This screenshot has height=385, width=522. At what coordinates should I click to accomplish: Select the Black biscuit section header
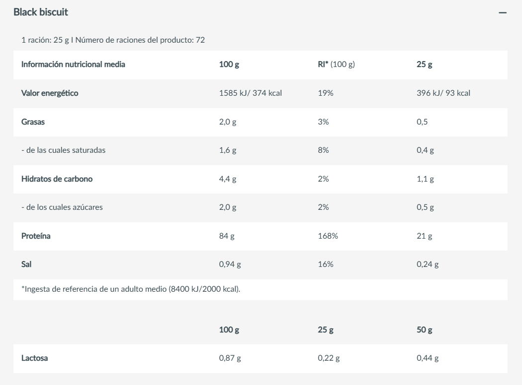tap(41, 11)
